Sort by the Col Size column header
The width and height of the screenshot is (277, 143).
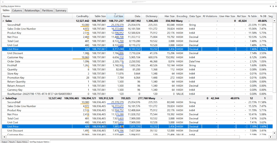click(x=115, y=16)
